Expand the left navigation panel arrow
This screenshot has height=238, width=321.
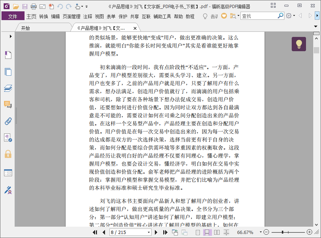11,37
